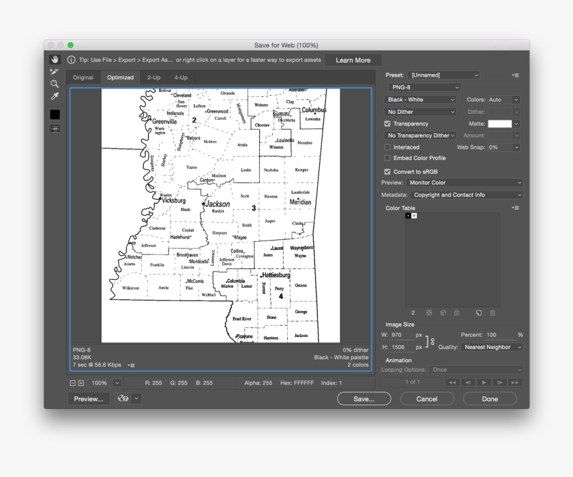
Task: Toggle the slices visibility icon
Action: tap(54, 128)
